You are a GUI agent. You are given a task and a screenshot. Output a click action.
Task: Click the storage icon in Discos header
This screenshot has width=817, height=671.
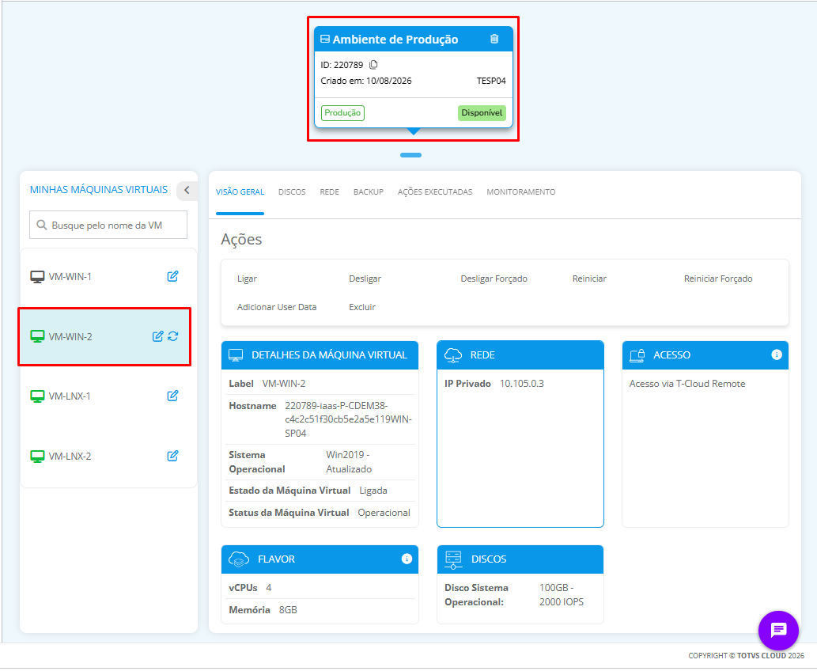(453, 559)
